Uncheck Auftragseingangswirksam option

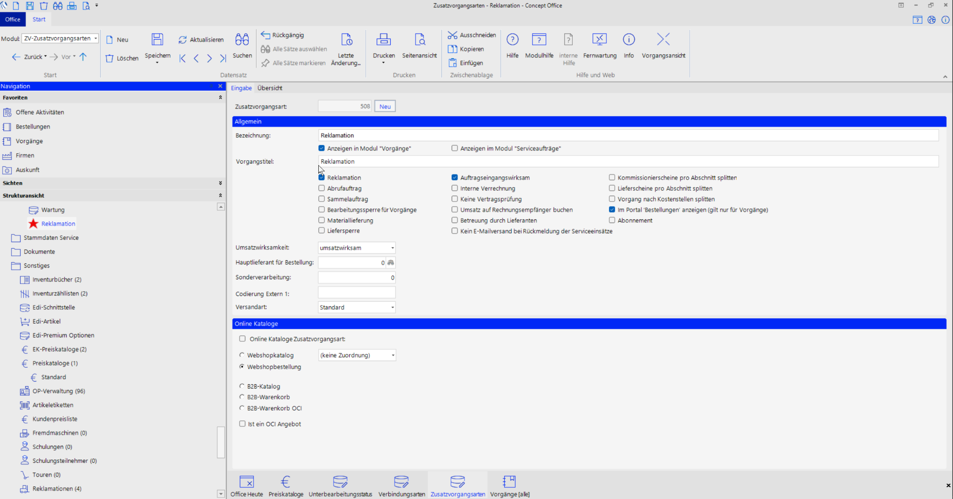455,177
